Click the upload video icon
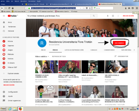Image resolution: width=139 pixels, height=111 pixels. (x=108, y=16)
